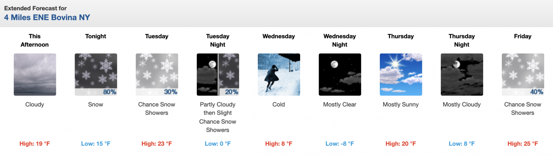Click the Cold description under Wednesday
This screenshot has width=553, height=156.
point(279,104)
